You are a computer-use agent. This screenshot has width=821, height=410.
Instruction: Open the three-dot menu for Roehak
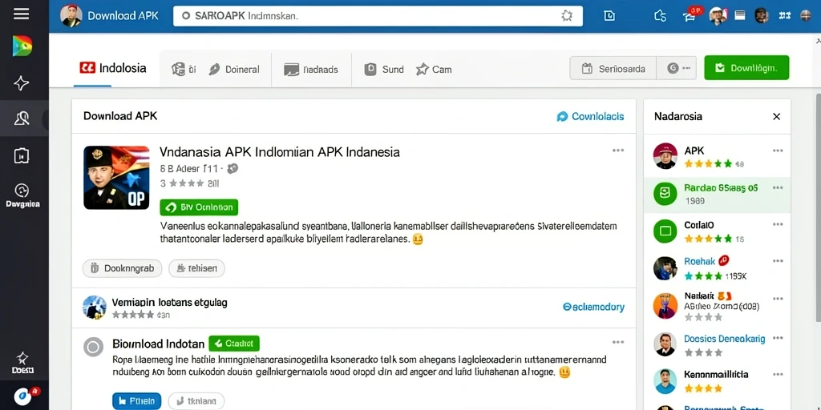pyautogui.click(x=778, y=261)
